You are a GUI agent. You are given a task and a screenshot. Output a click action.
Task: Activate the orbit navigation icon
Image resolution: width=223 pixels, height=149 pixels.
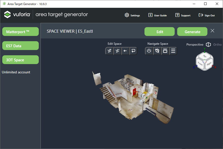coord(157,51)
